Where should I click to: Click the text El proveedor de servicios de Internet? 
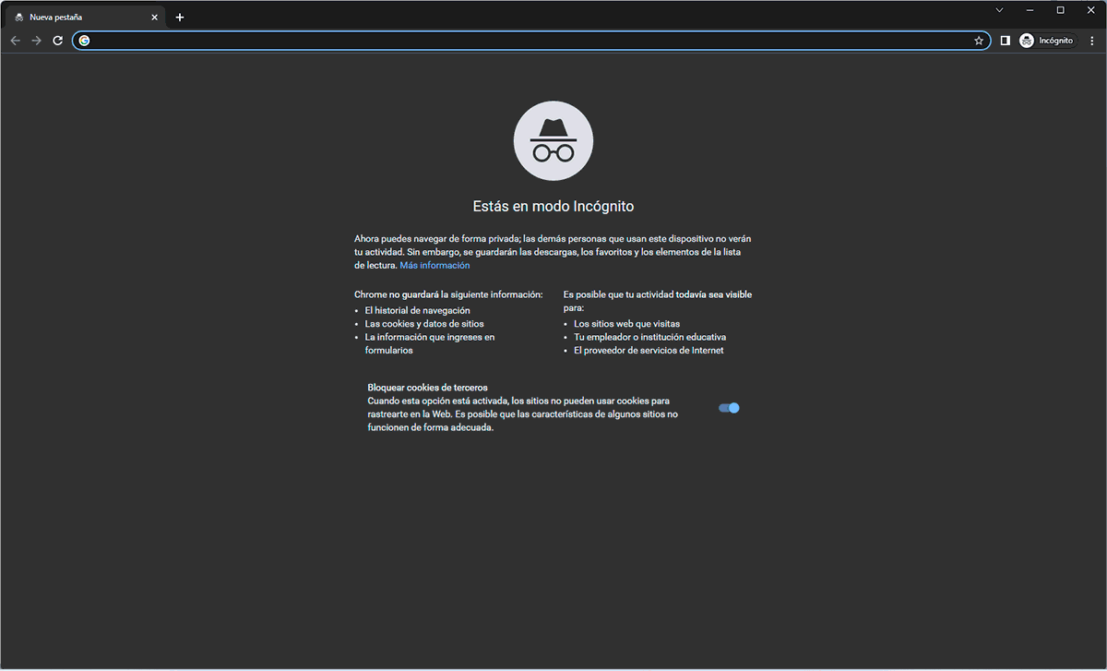(x=649, y=351)
